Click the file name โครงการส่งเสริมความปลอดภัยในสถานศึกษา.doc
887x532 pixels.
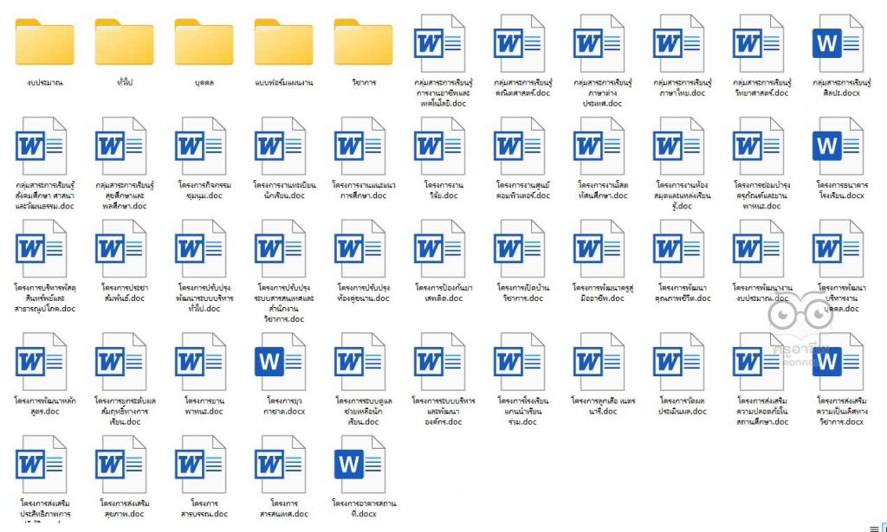(x=762, y=411)
